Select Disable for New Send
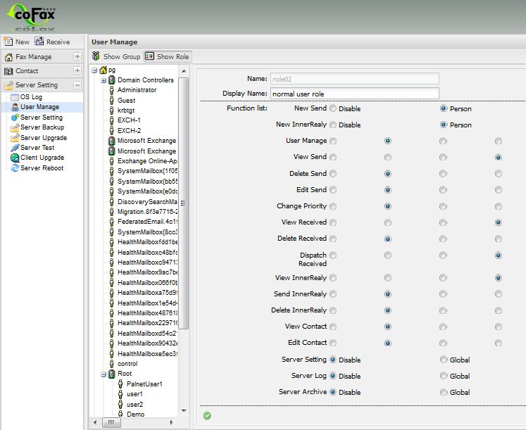This screenshot has width=526, height=430. click(x=333, y=108)
